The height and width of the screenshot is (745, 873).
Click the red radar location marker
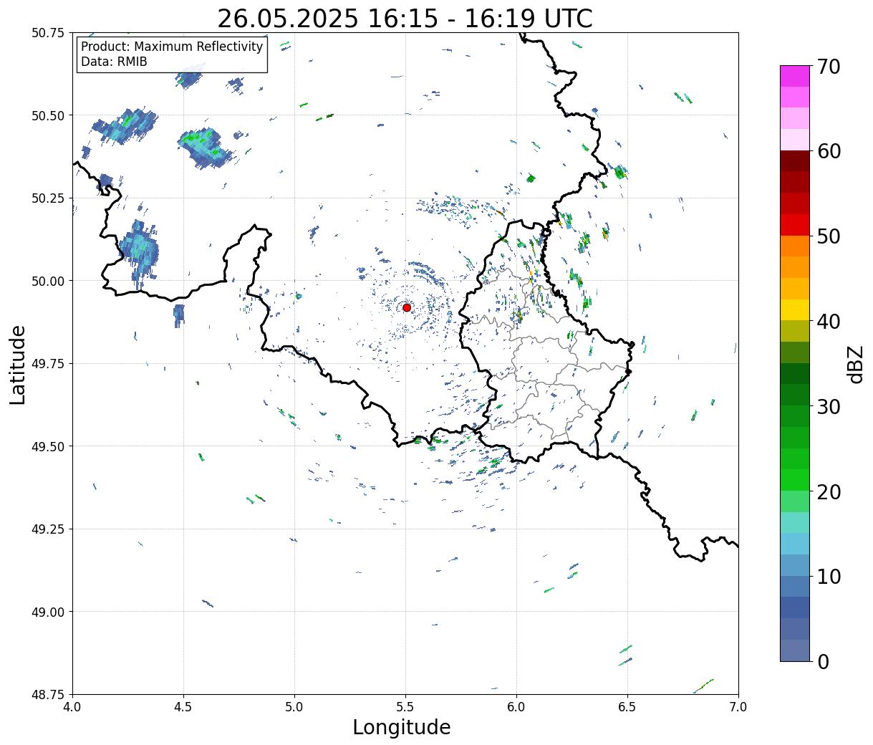[407, 307]
